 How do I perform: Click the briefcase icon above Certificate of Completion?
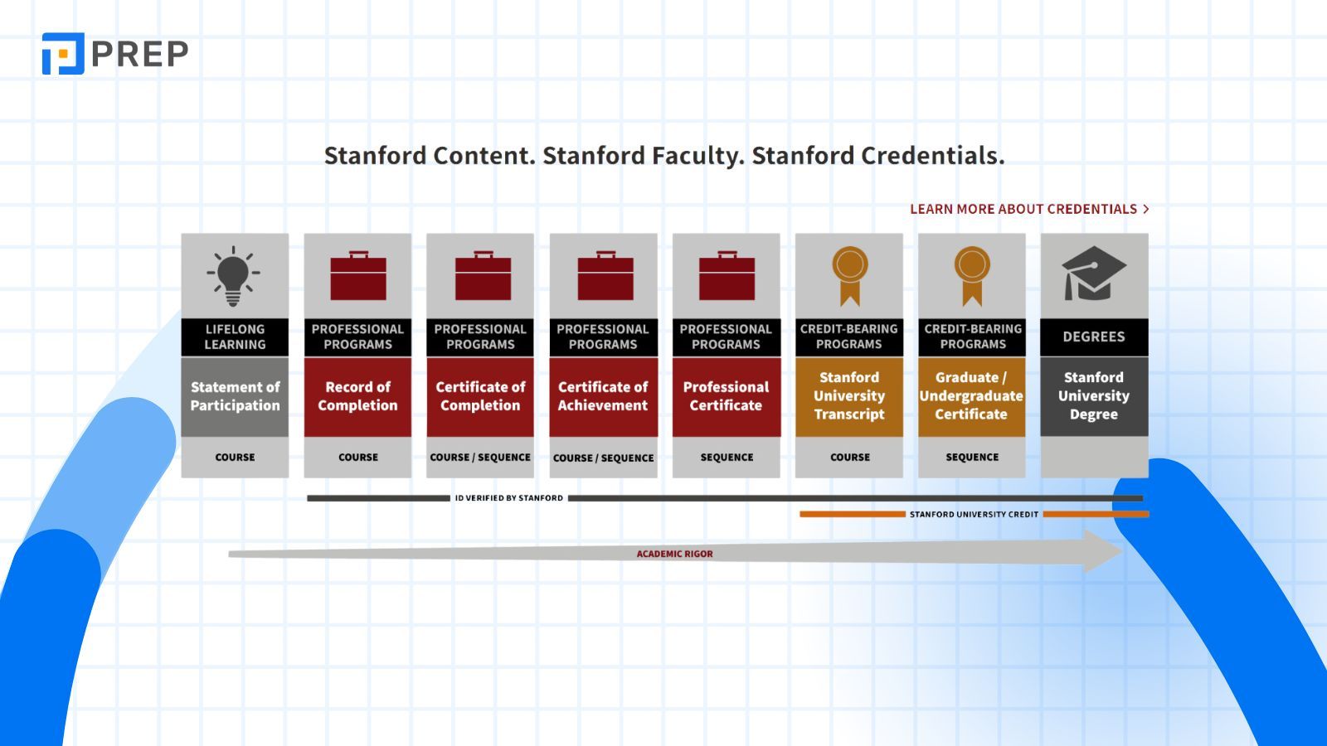coord(483,275)
